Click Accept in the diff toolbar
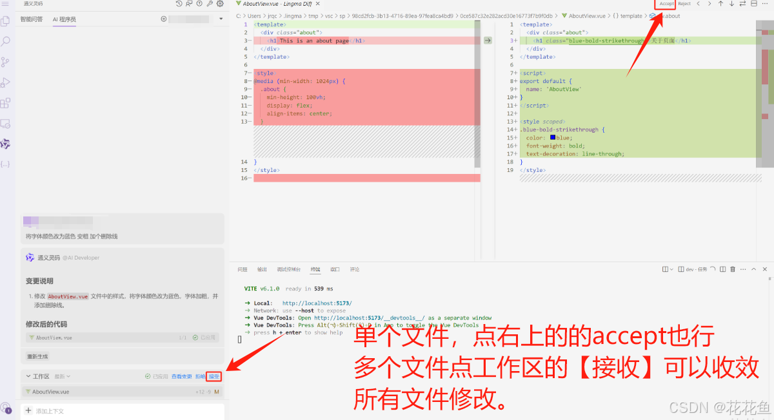Screen dimensions: 774x420 667,4
